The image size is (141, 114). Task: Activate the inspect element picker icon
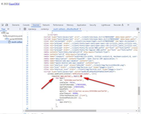[x=3, y=25]
